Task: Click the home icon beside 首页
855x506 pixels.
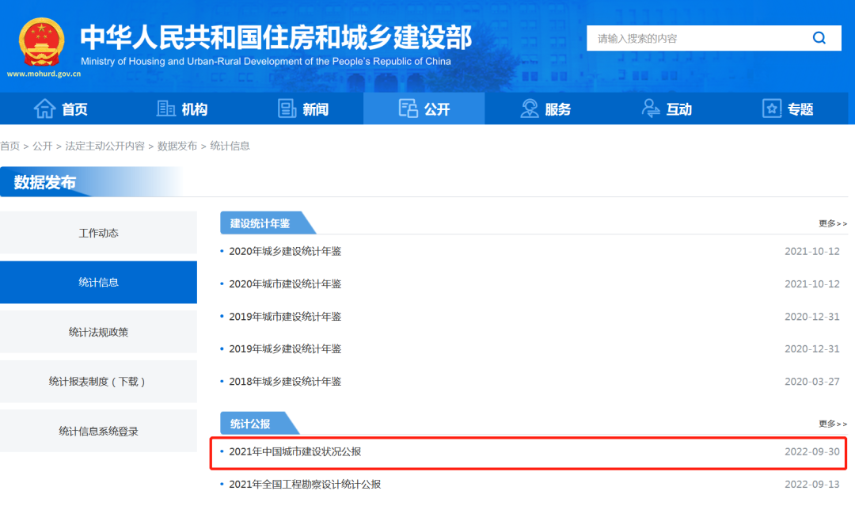Action: click(45, 109)
